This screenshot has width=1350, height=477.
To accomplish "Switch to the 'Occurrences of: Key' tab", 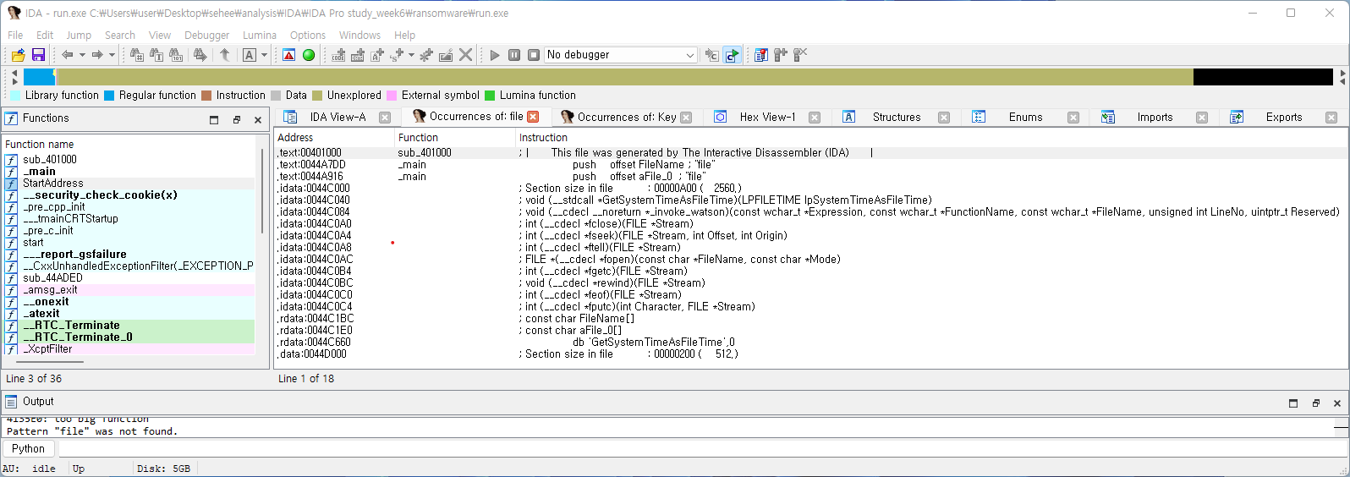I will tap(627, 118).
